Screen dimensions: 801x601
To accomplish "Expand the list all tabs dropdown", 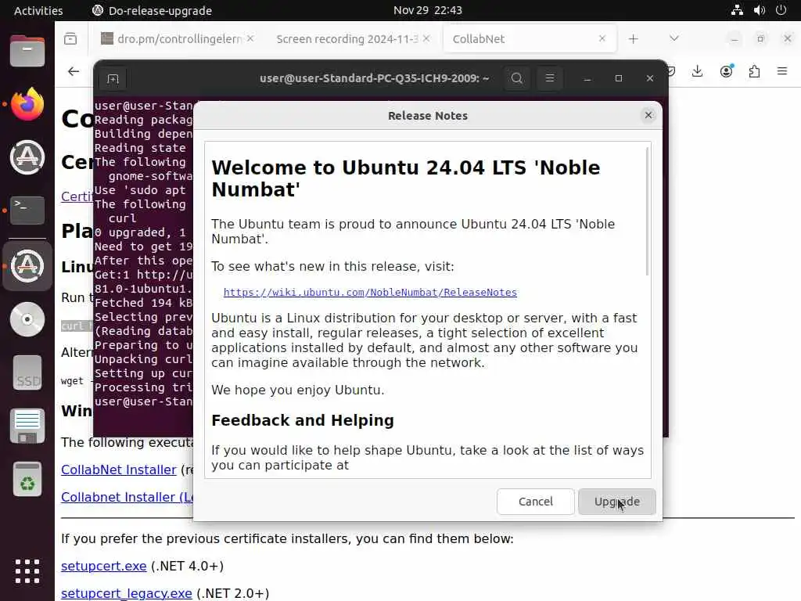I will [674, 38].
